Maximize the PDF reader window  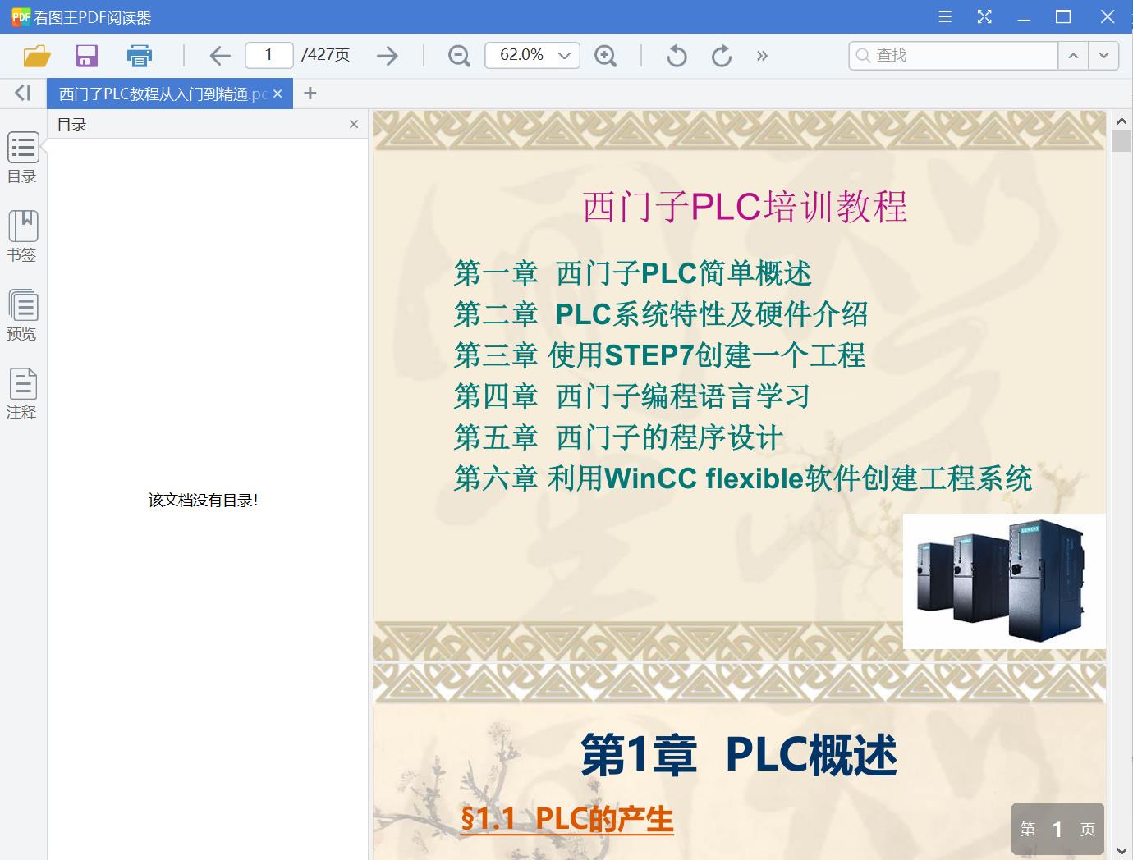(x=1063, y=16)
